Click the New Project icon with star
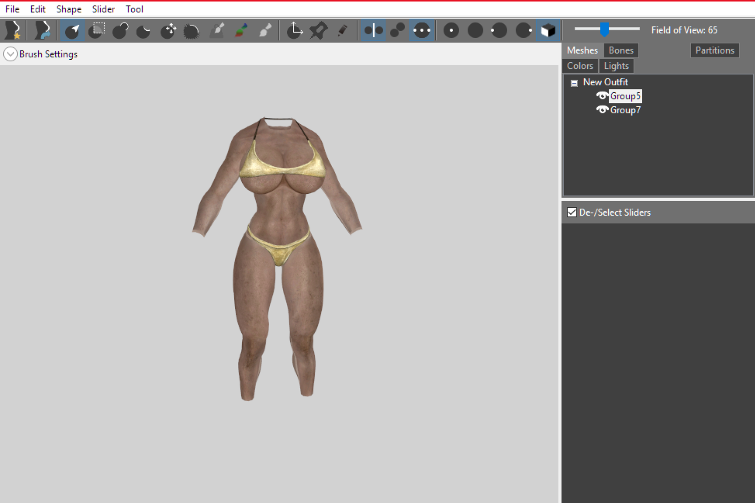 (x=13, y=30)
